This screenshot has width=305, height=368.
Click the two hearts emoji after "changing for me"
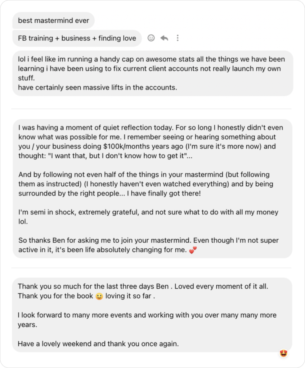pos(193,250)
